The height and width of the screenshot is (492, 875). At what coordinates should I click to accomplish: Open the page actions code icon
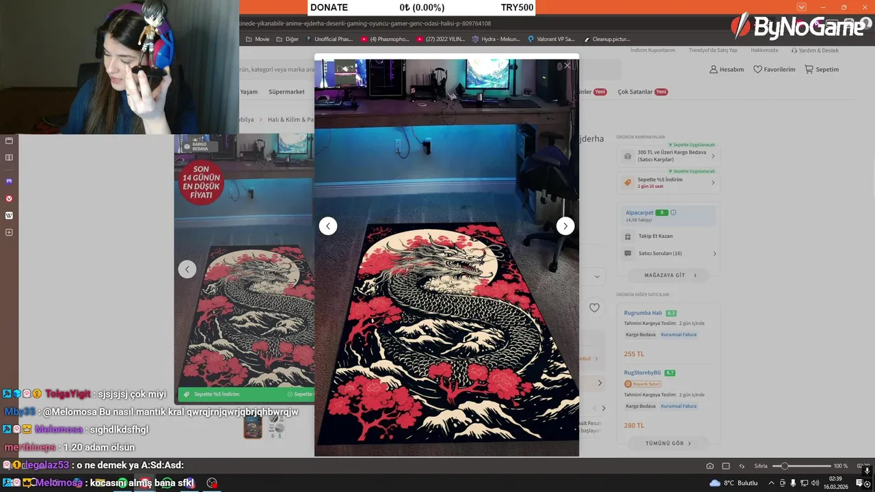(742, 466)
